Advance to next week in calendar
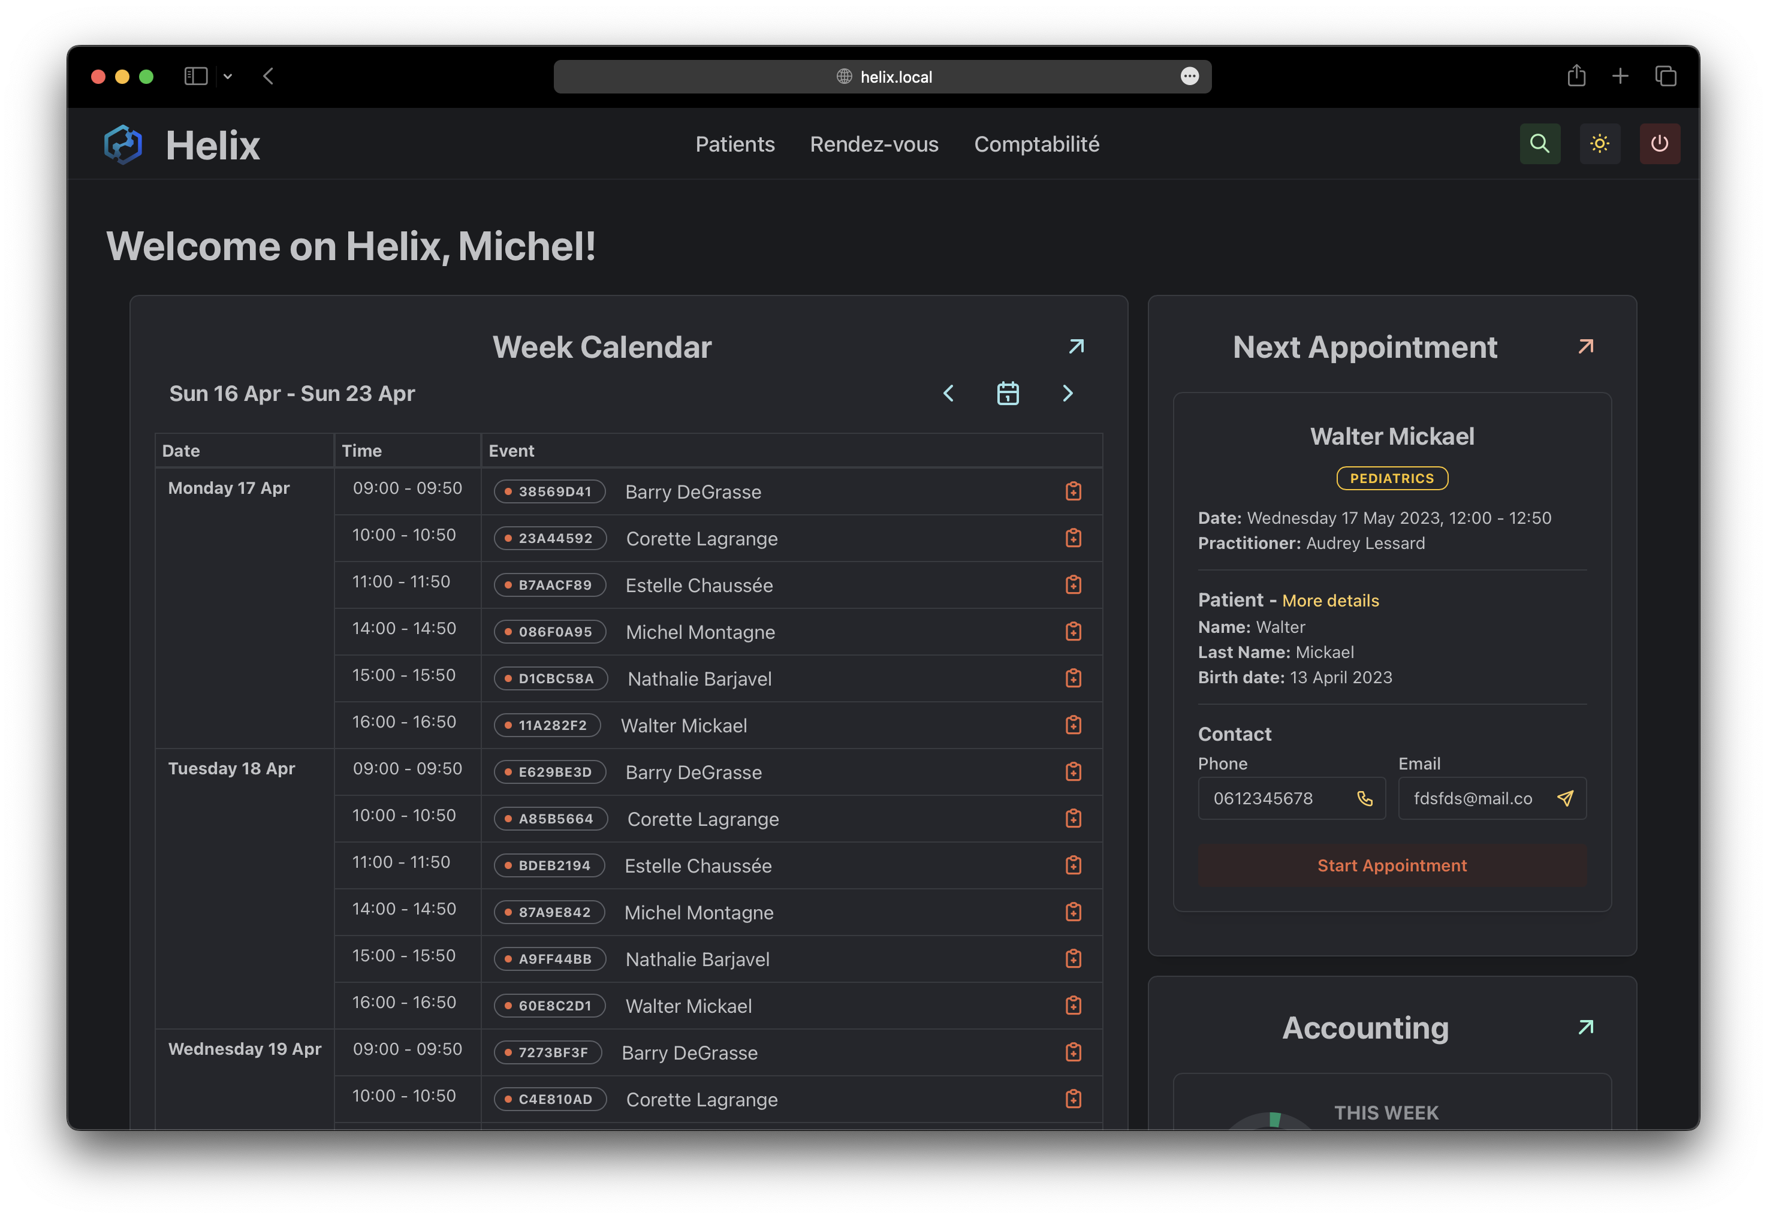This screenshot has width=1767, height=1219. 1068,393
